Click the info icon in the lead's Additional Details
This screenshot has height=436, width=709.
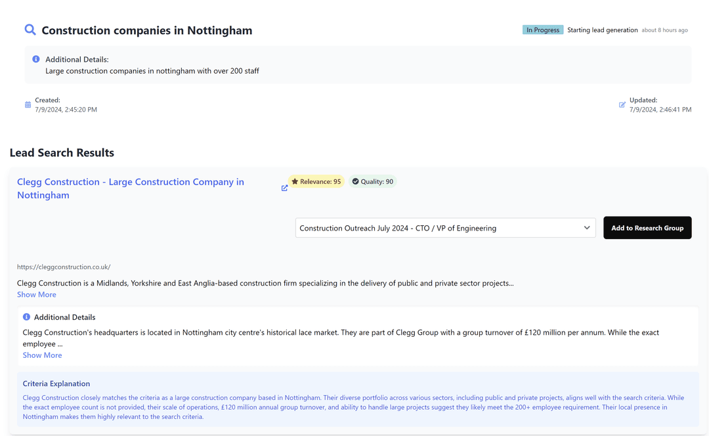pyautogui.click(x=27, y=317)
